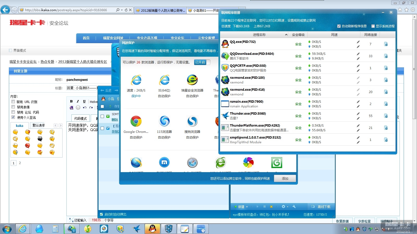Toggle 界面模式 checkbox

(x=10, y=50)
